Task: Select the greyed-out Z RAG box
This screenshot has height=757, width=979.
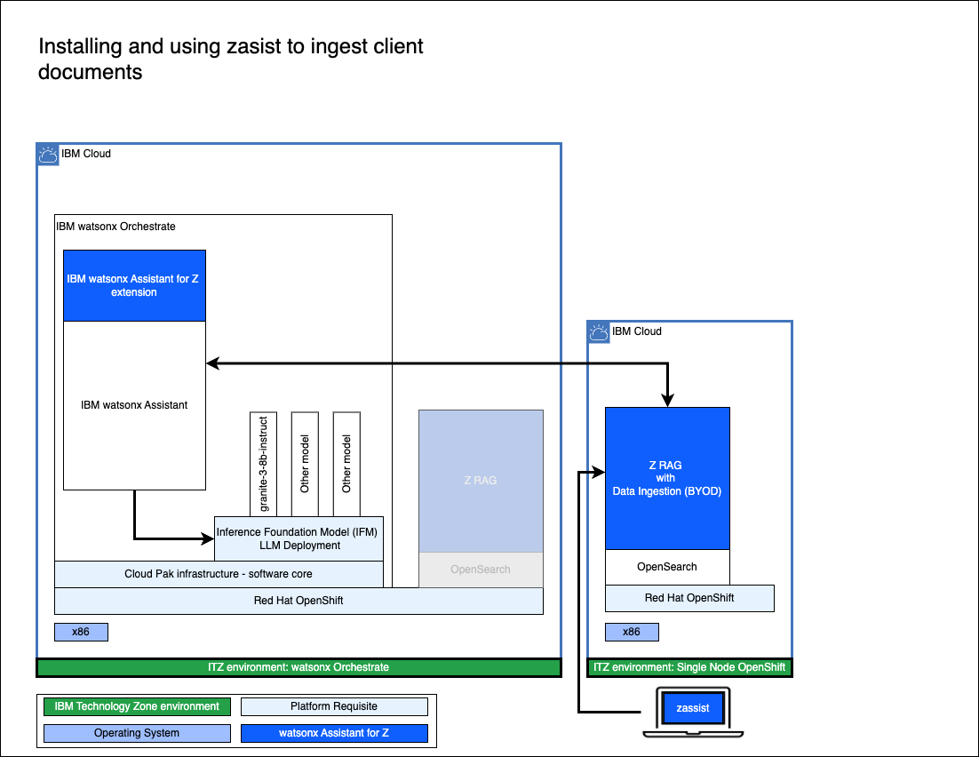Action: [481, 481]
